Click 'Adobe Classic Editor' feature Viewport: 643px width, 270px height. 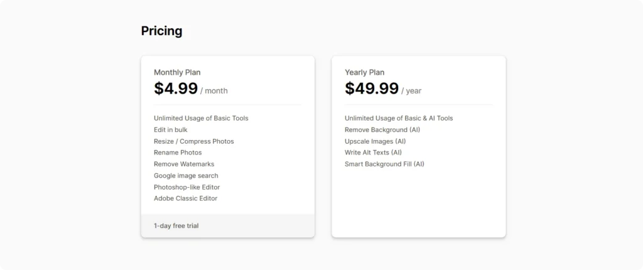[186, 198]
